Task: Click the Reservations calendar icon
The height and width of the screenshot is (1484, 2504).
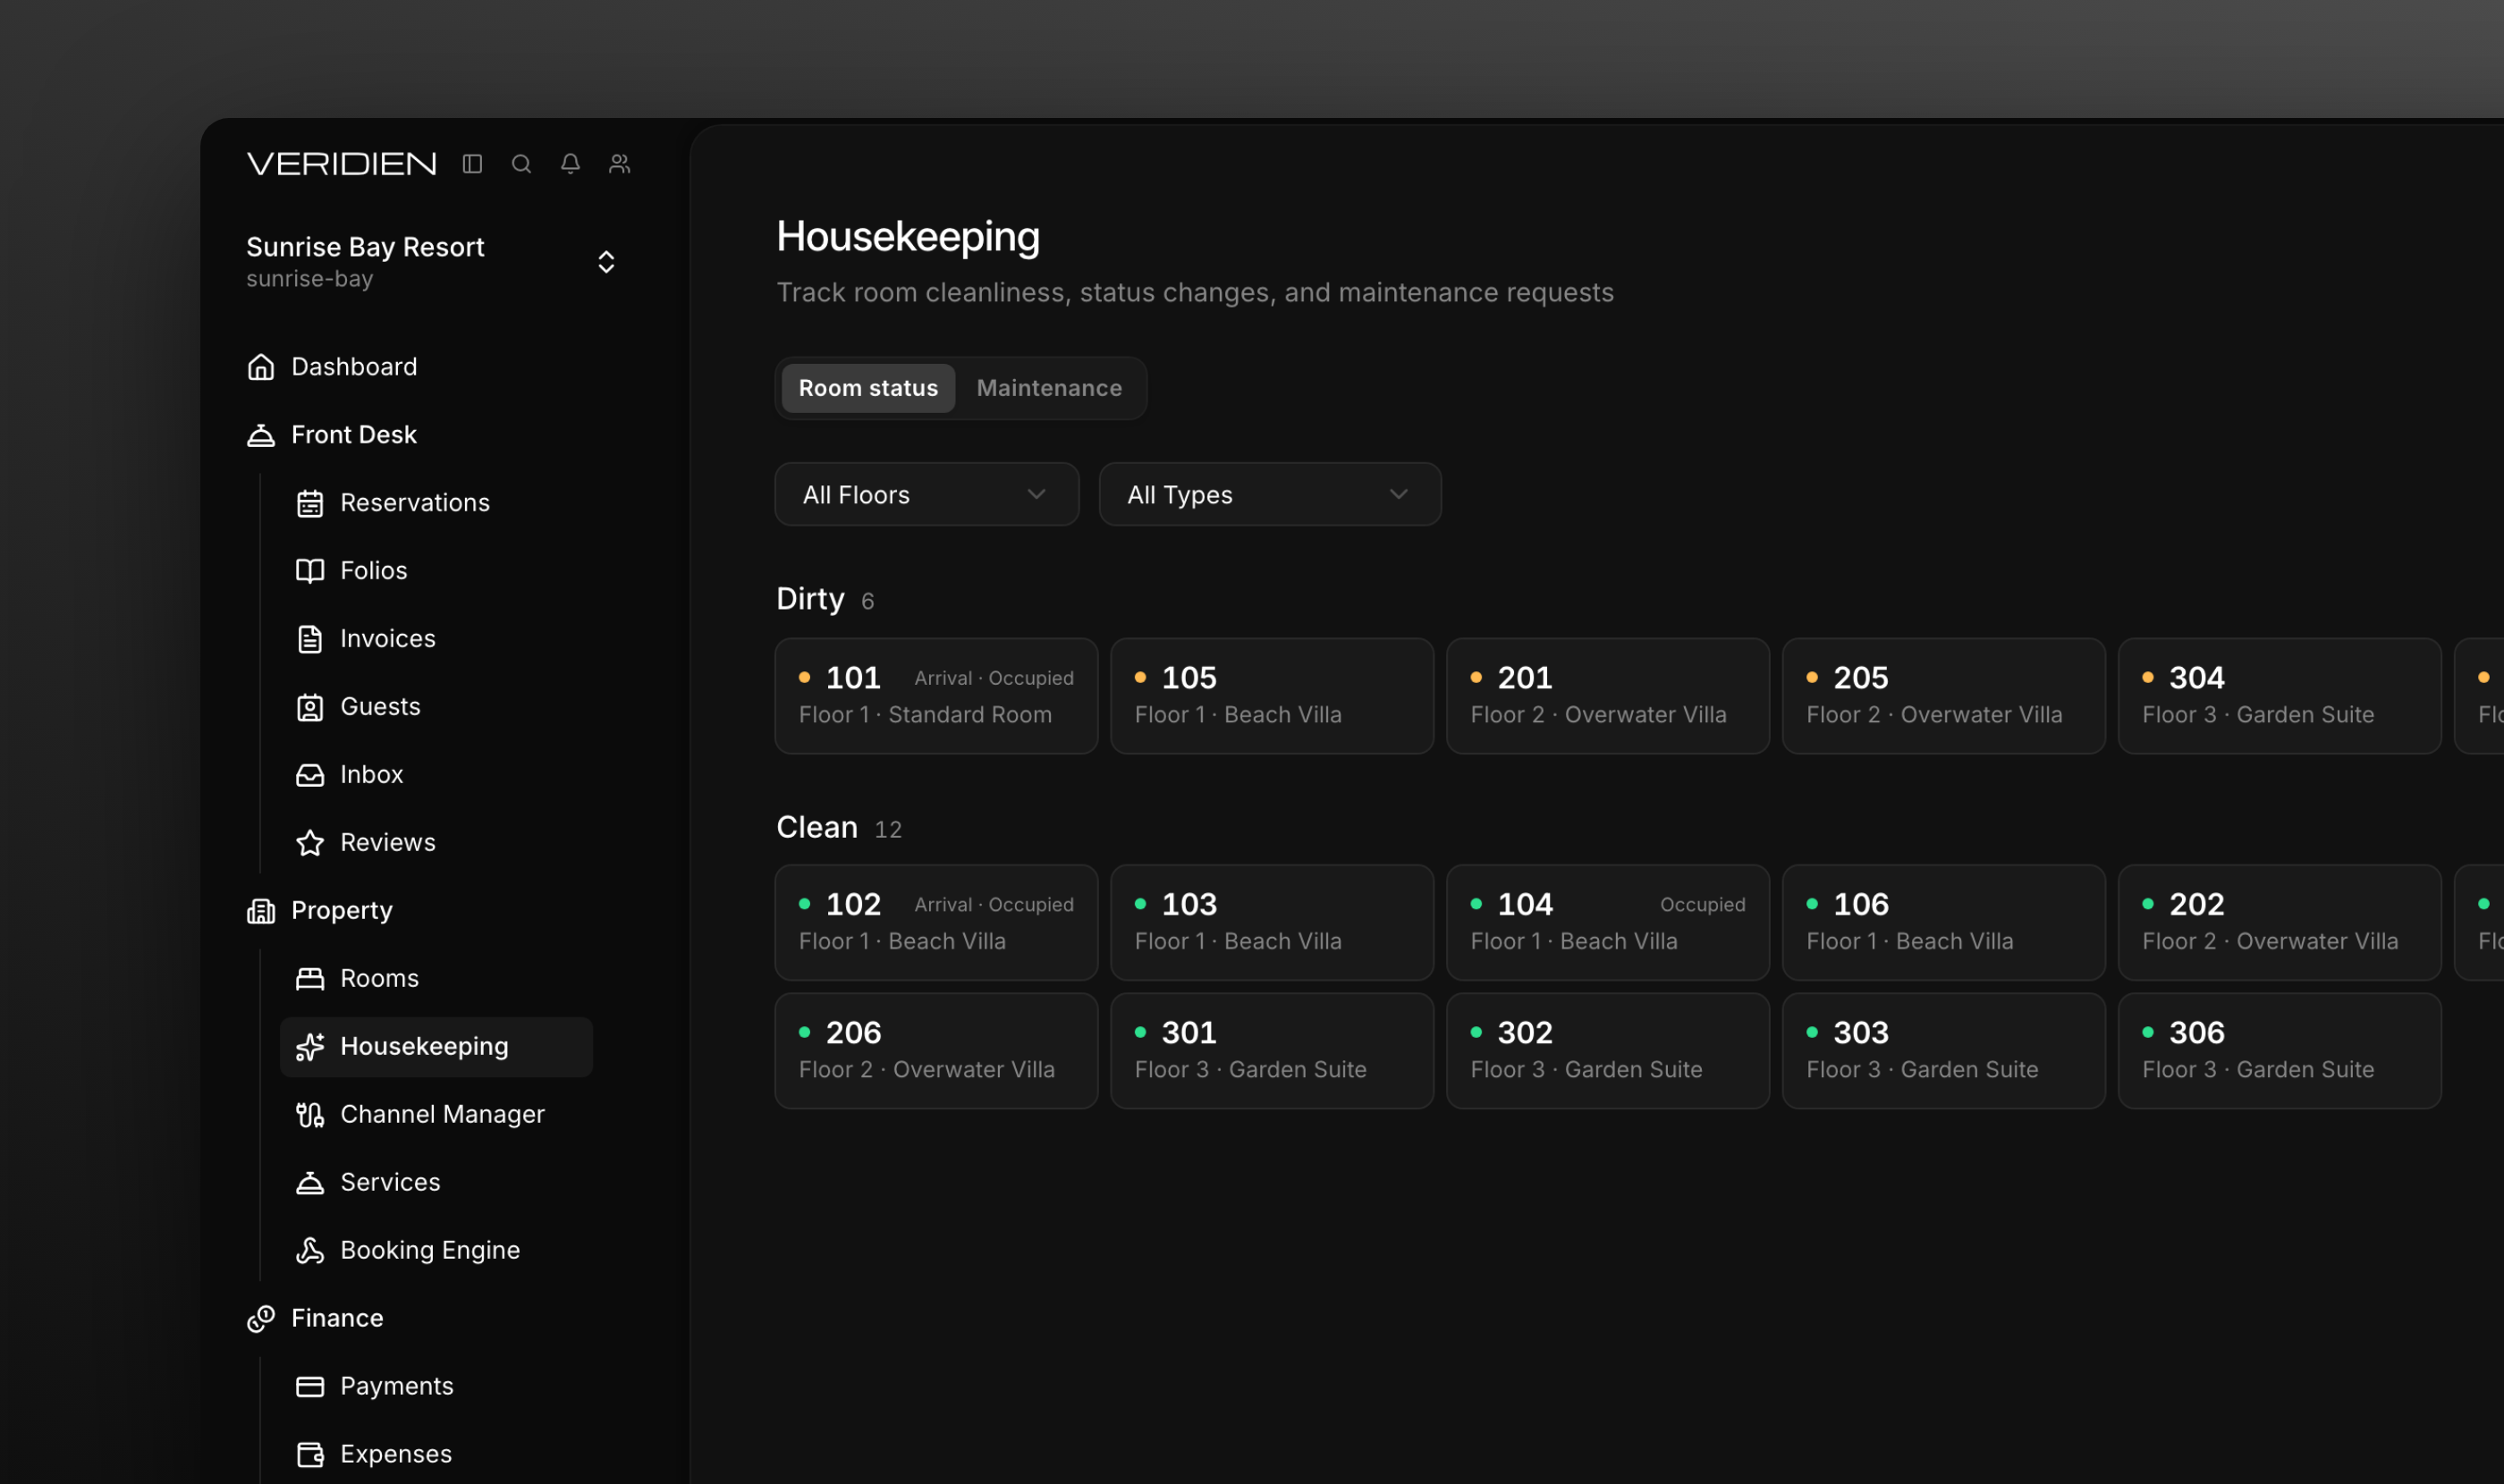Action: point(310,503)
